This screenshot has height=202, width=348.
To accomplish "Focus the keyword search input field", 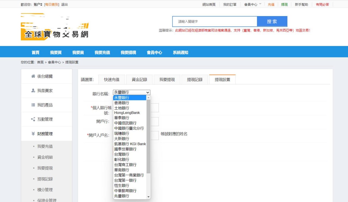I will [x=215, y=21].
